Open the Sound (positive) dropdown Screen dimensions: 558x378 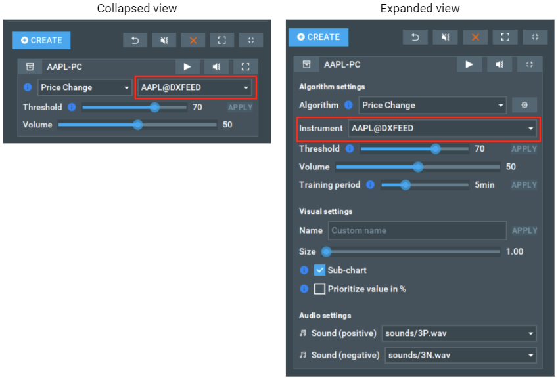459,333
